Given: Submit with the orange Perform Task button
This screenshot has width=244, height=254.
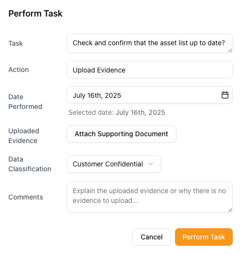Looking at the screenshot, I should [204, 237].
